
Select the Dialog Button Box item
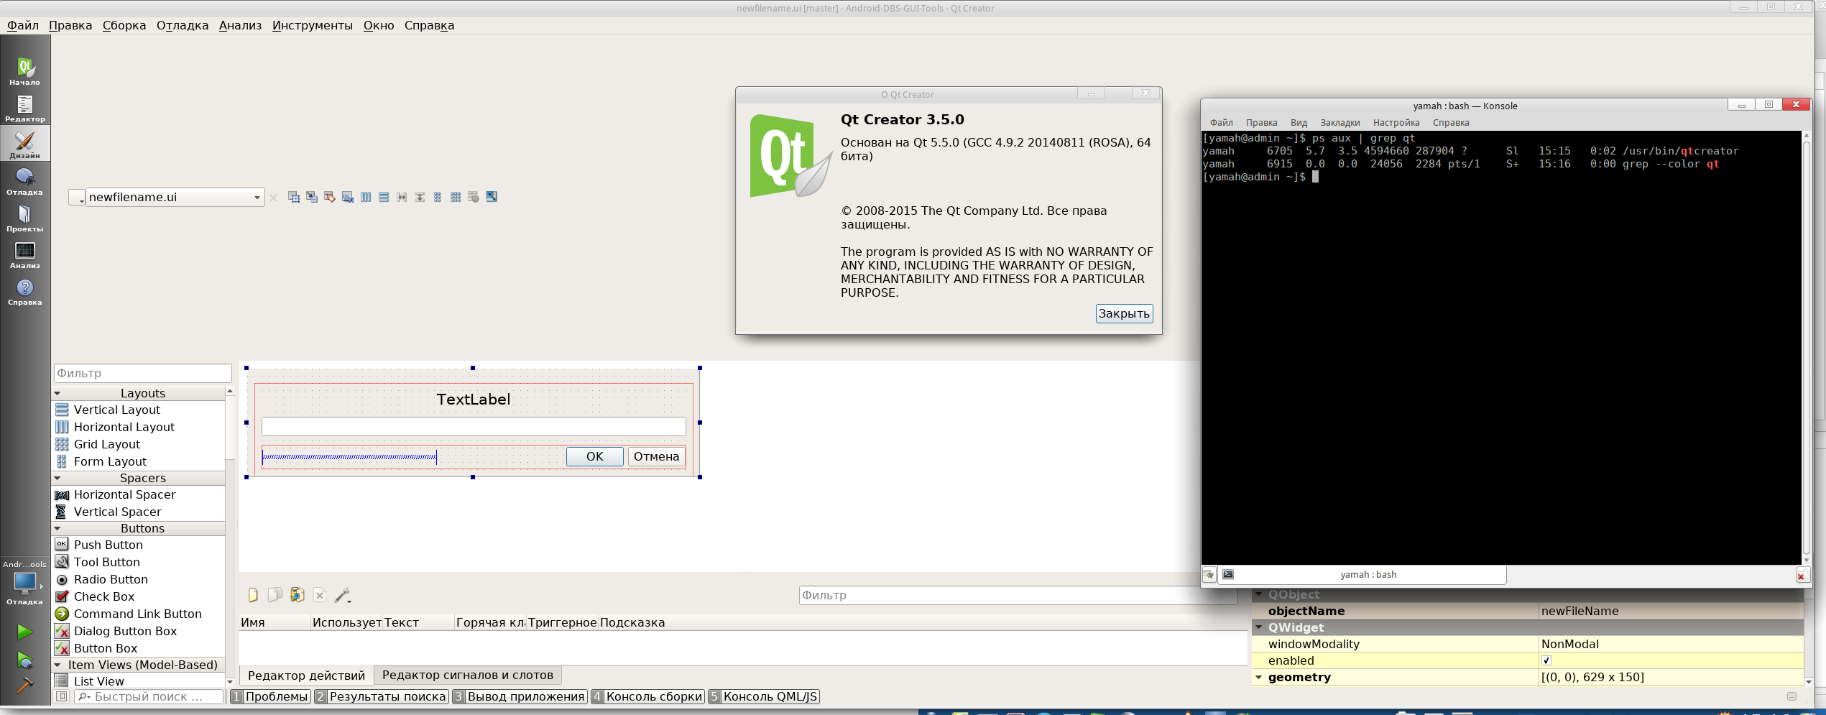(x=139, y=631)
